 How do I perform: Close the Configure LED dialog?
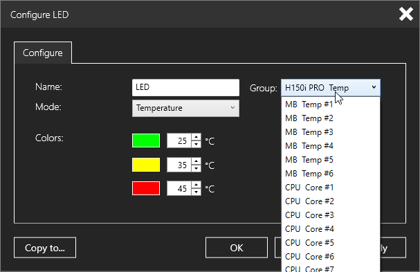click(x=405, y=14)
